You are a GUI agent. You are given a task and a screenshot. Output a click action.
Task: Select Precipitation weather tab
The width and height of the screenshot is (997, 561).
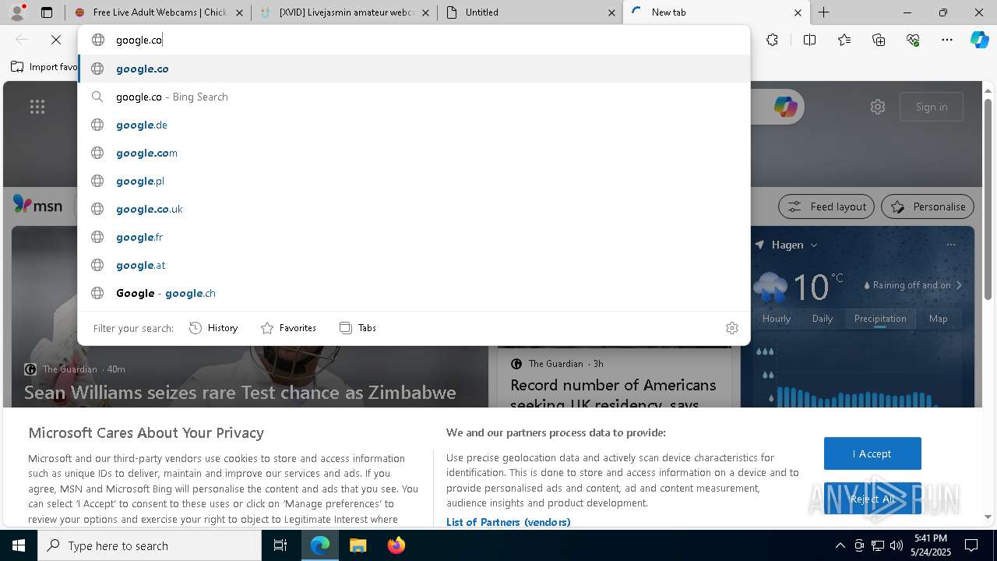(x=880, y=319)
